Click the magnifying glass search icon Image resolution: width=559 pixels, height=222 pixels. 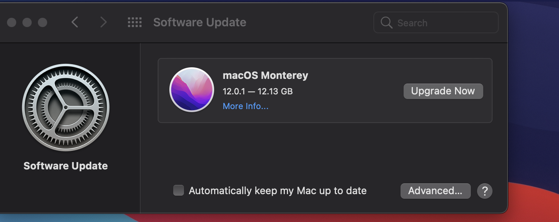pos(387,23)
